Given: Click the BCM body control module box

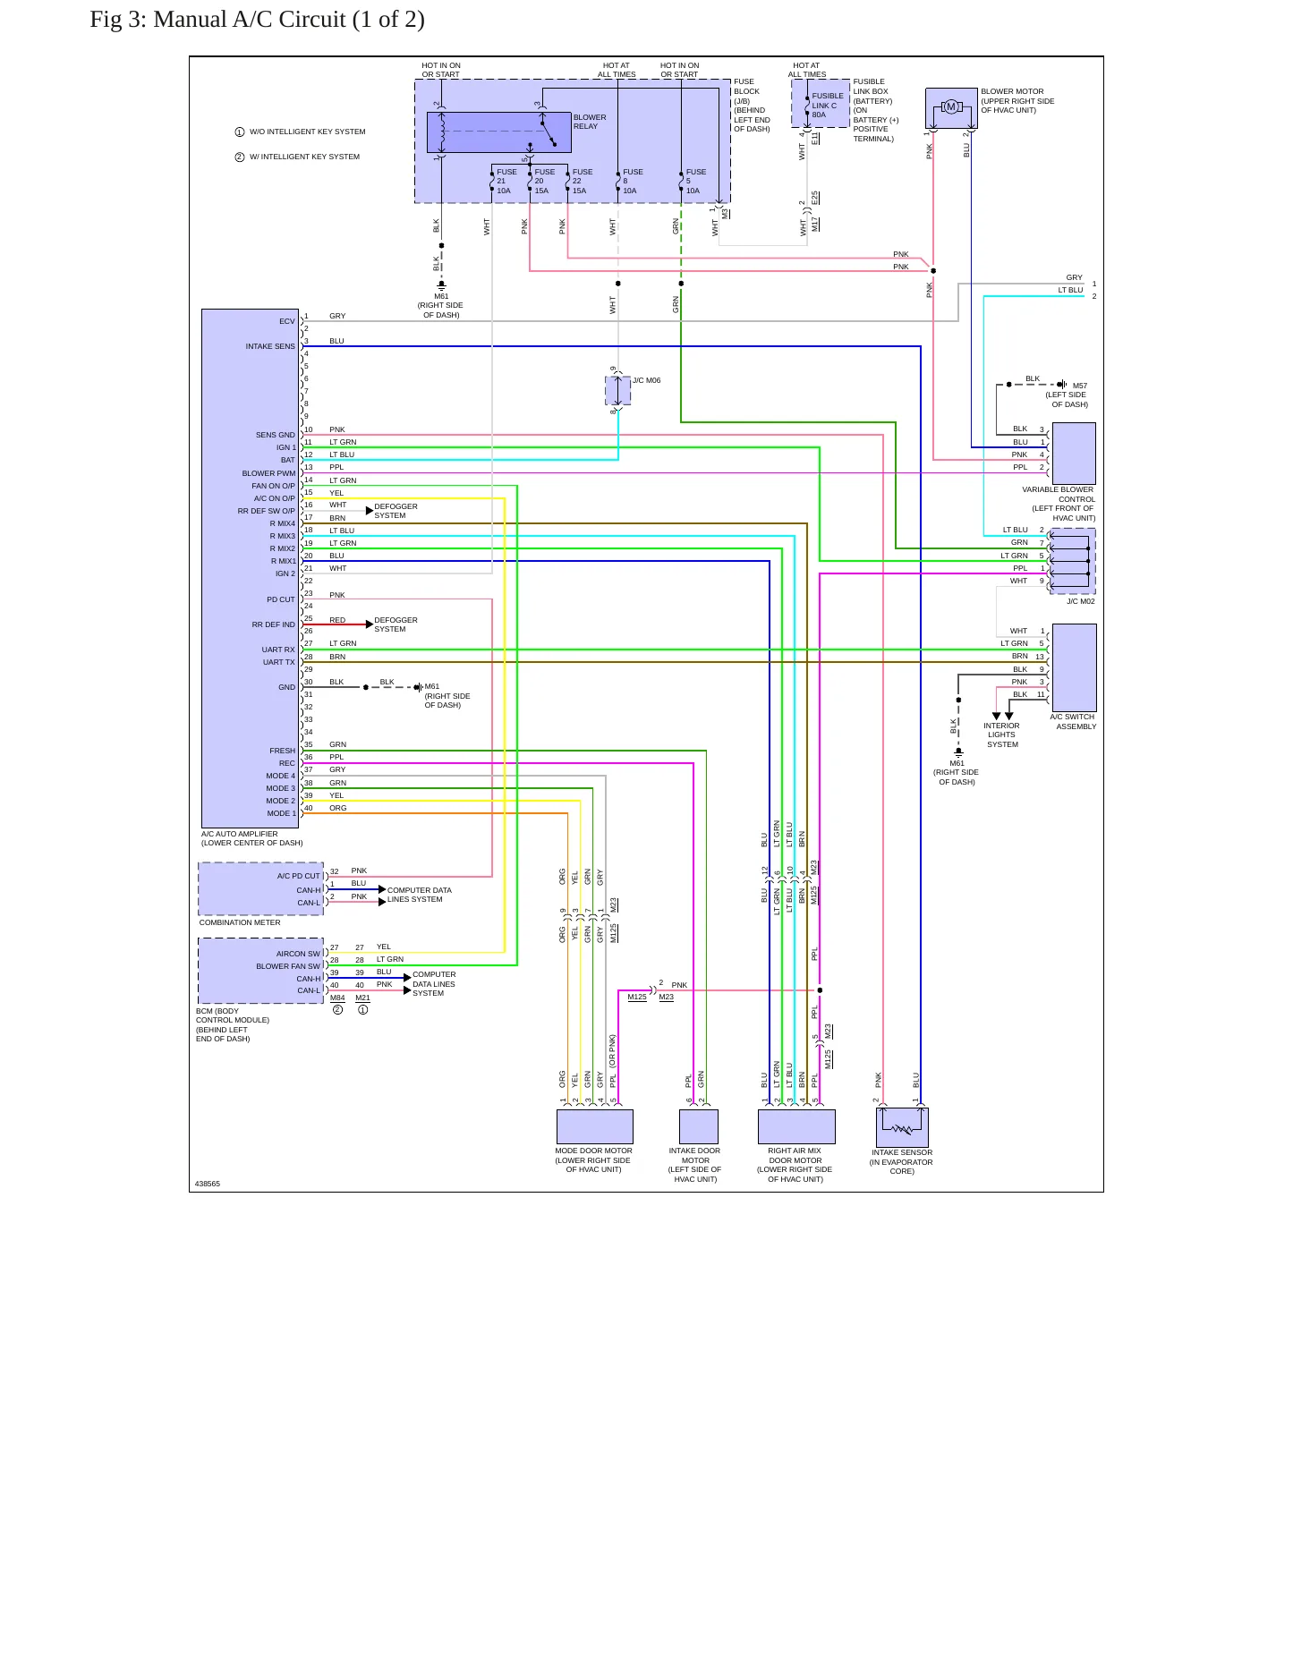Looking at the screenshot, I should point(260,971).
